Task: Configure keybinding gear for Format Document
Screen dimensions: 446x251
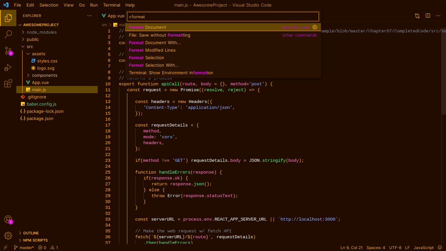Action: (315, 27)
